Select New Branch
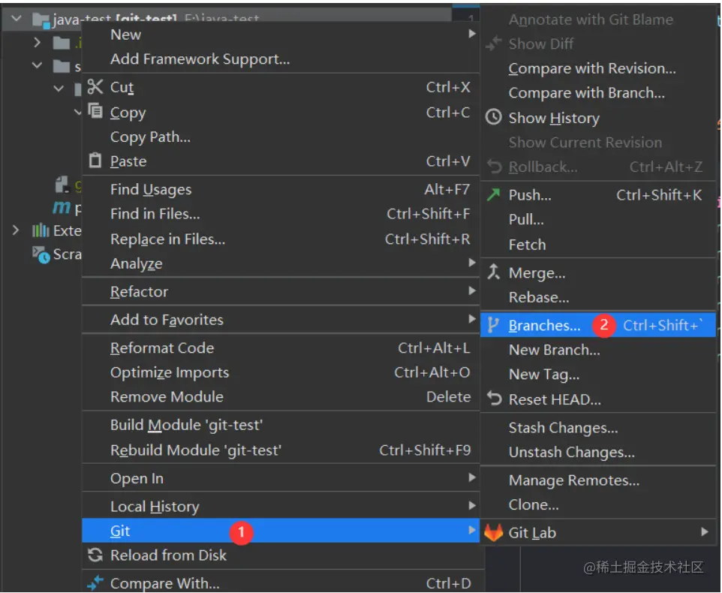The image size is (722, 593). click(x=597, y=350)
